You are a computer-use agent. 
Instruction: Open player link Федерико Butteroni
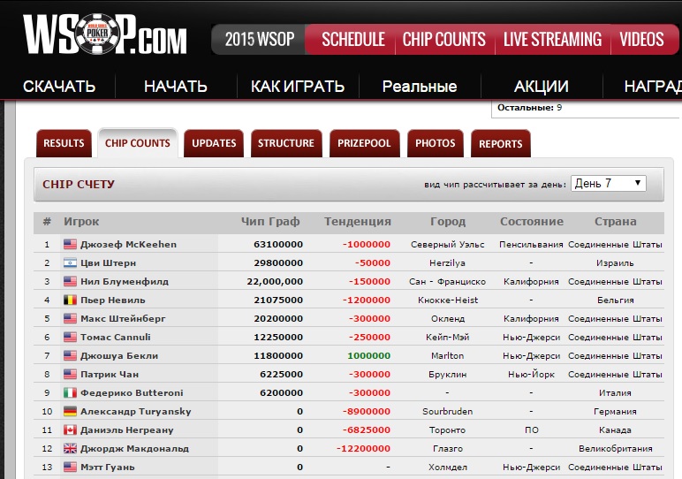133,393
